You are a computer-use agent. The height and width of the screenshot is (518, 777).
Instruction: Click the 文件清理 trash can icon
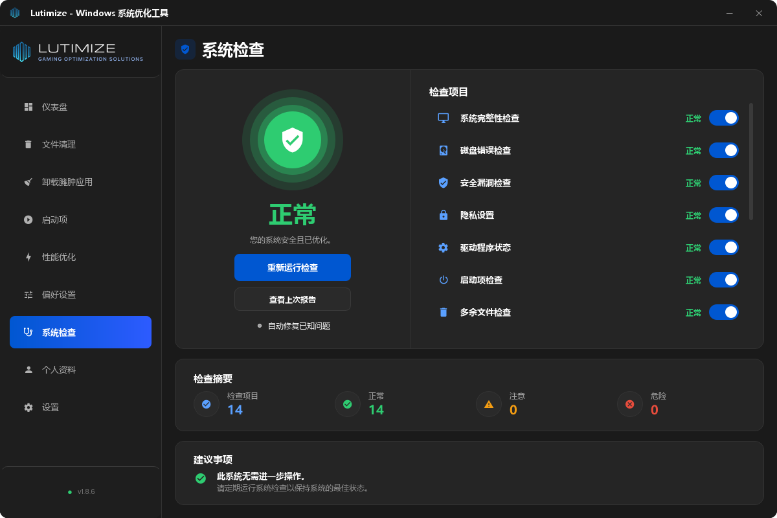tap(28, 144)
